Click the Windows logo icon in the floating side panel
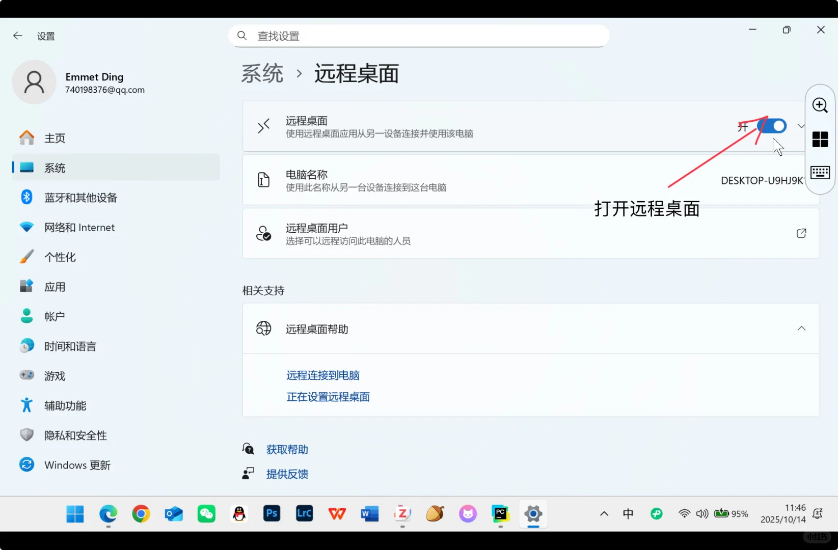This screenshot has width=838, height=550. point(820,139)
